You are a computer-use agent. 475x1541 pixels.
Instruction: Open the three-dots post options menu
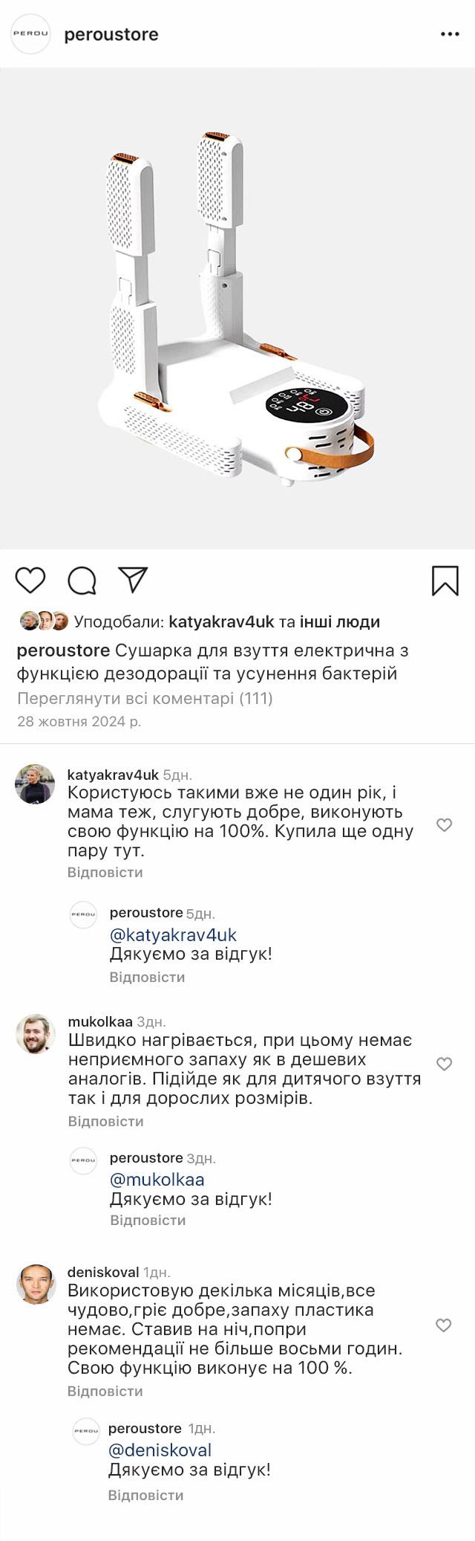(450, 34)
